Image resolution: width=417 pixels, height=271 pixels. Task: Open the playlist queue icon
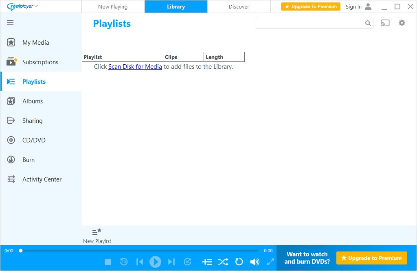pyautogui.click(x=207, y=262)
